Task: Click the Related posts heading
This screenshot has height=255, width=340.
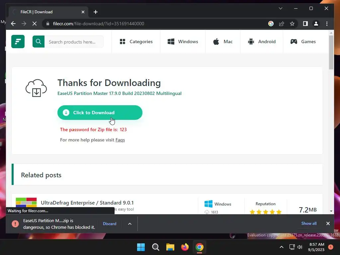Action: 41,175
